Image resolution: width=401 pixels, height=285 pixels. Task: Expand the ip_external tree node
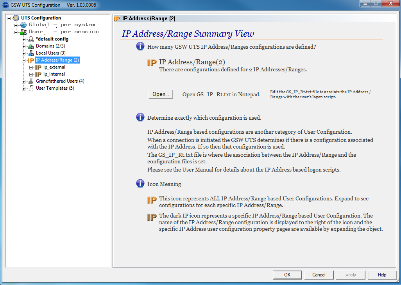click(31, 67)
